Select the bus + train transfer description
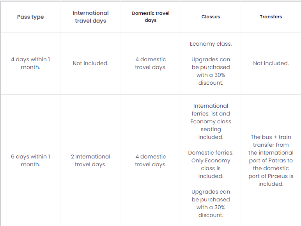This screenshot has width=301, height=226. pyautogui.click(x=271, y=160)
